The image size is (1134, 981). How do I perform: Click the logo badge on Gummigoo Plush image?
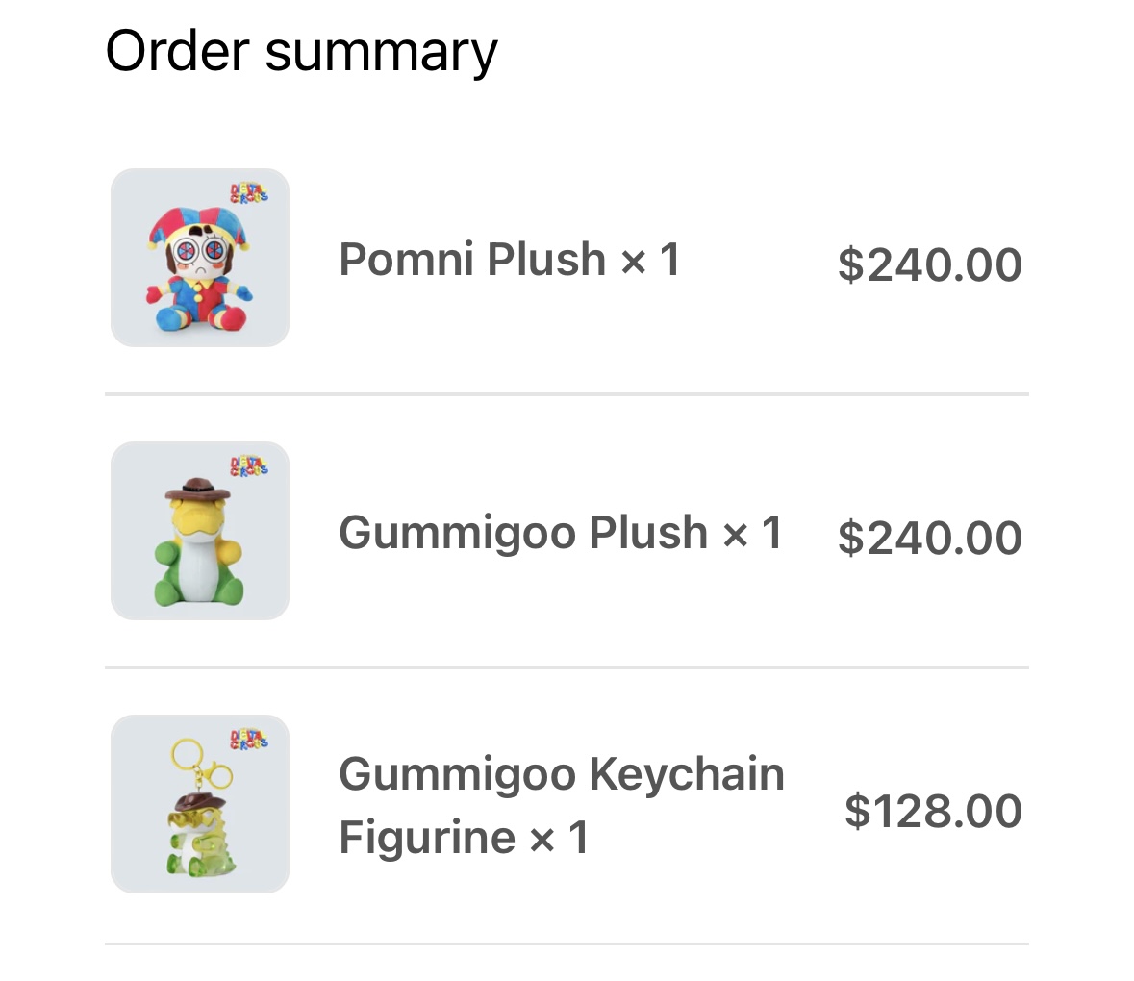coord(249,466)
